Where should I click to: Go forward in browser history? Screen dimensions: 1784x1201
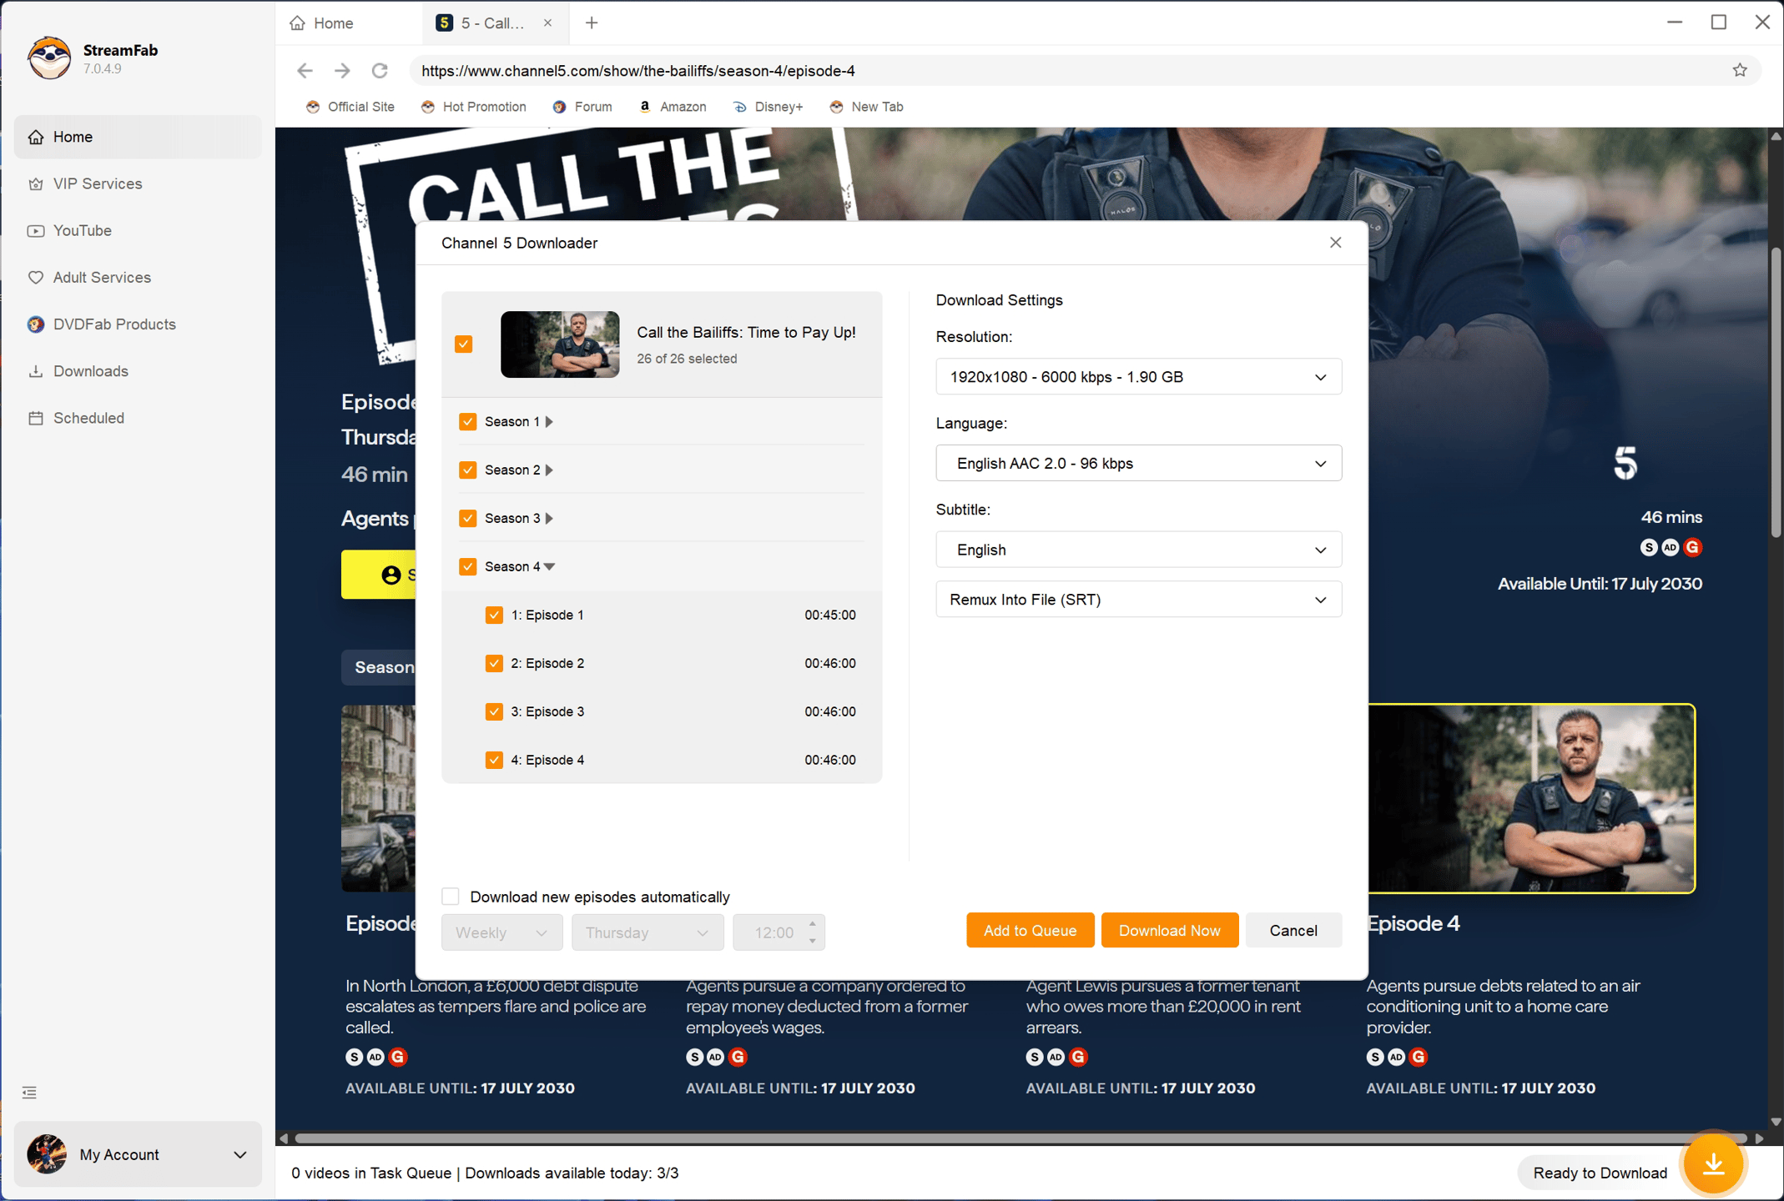pyautogui.click(x=342, y=71)
